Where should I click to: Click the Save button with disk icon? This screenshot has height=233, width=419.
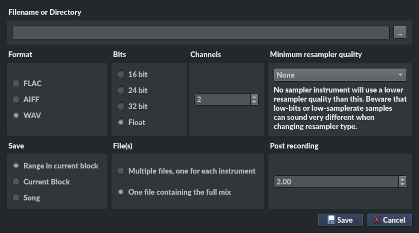click(340, 220)
